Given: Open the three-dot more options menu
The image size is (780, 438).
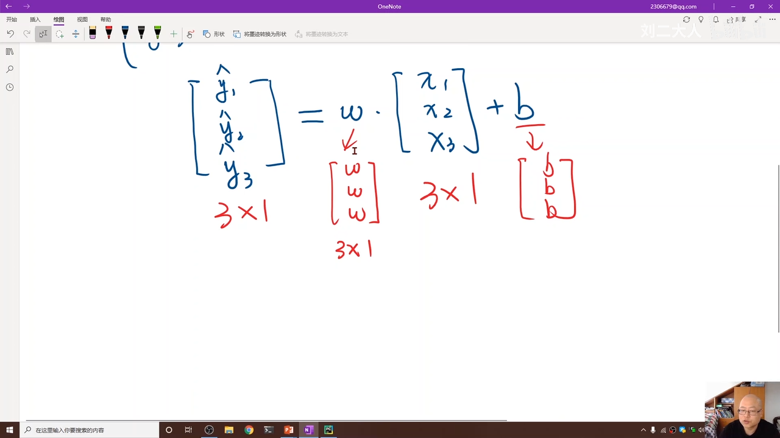Looking at the screenshot, I should coord(772,19).
